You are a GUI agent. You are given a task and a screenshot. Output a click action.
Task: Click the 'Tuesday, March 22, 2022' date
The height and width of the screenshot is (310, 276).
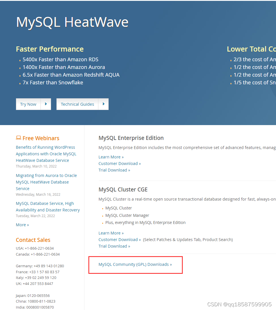tap(35, 216)
